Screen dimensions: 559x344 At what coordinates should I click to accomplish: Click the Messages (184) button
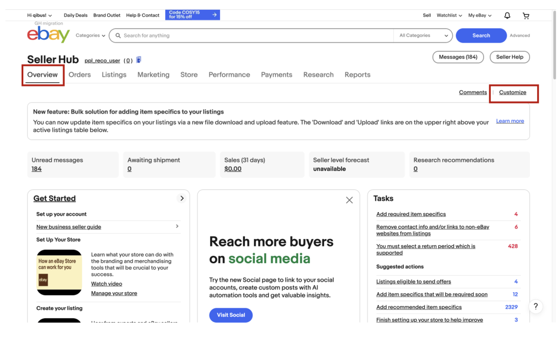458,57
